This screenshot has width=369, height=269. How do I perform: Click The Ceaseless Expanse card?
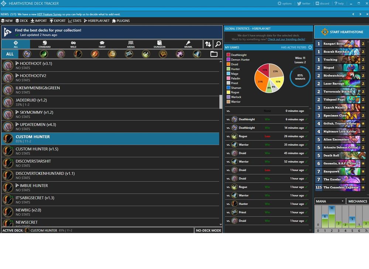tap(340, 187)
